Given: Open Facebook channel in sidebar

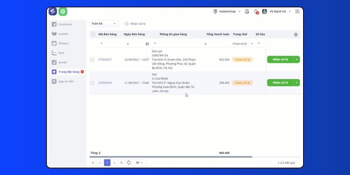Looking at the screenshot, I should click(x=65, y=24).
